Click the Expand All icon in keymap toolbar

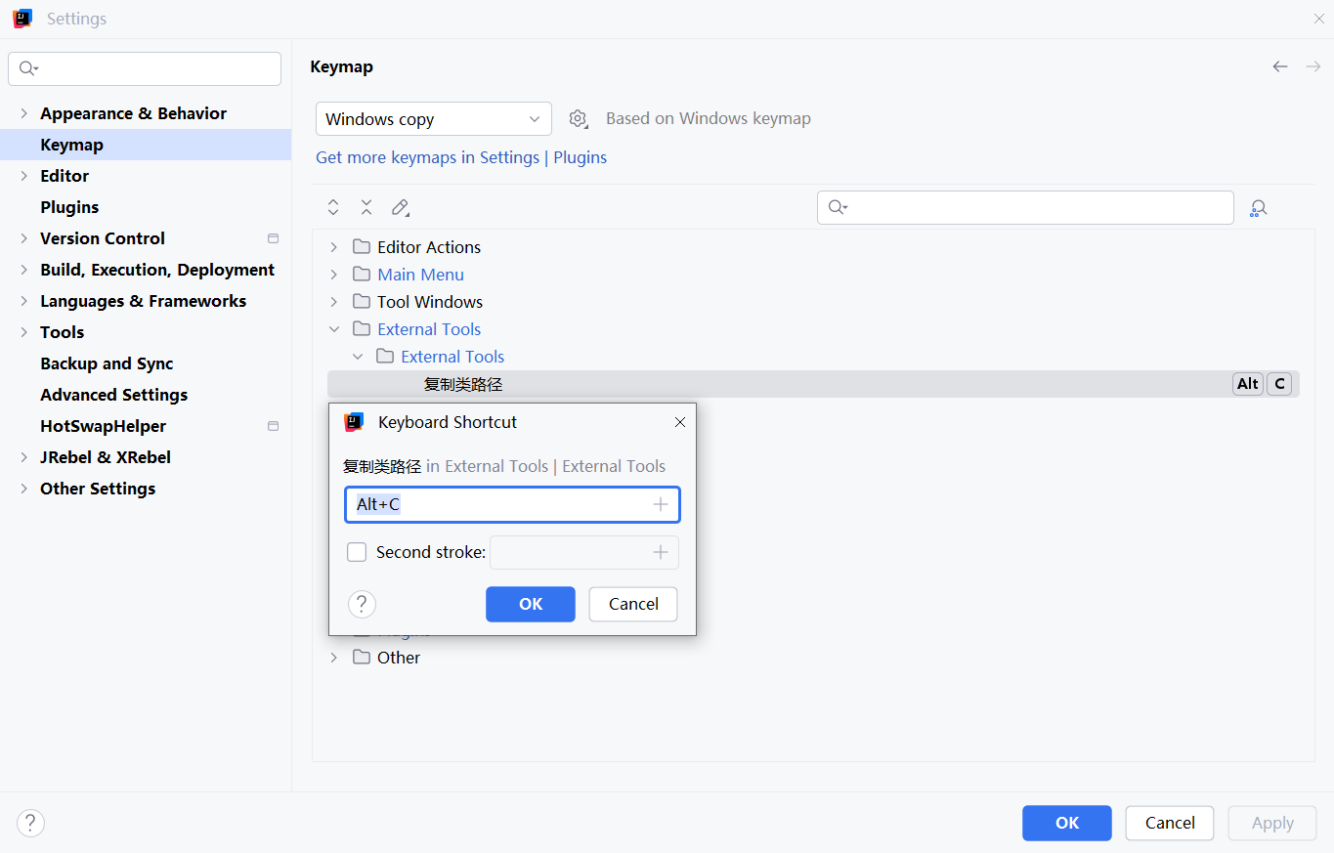pos(333,207)
